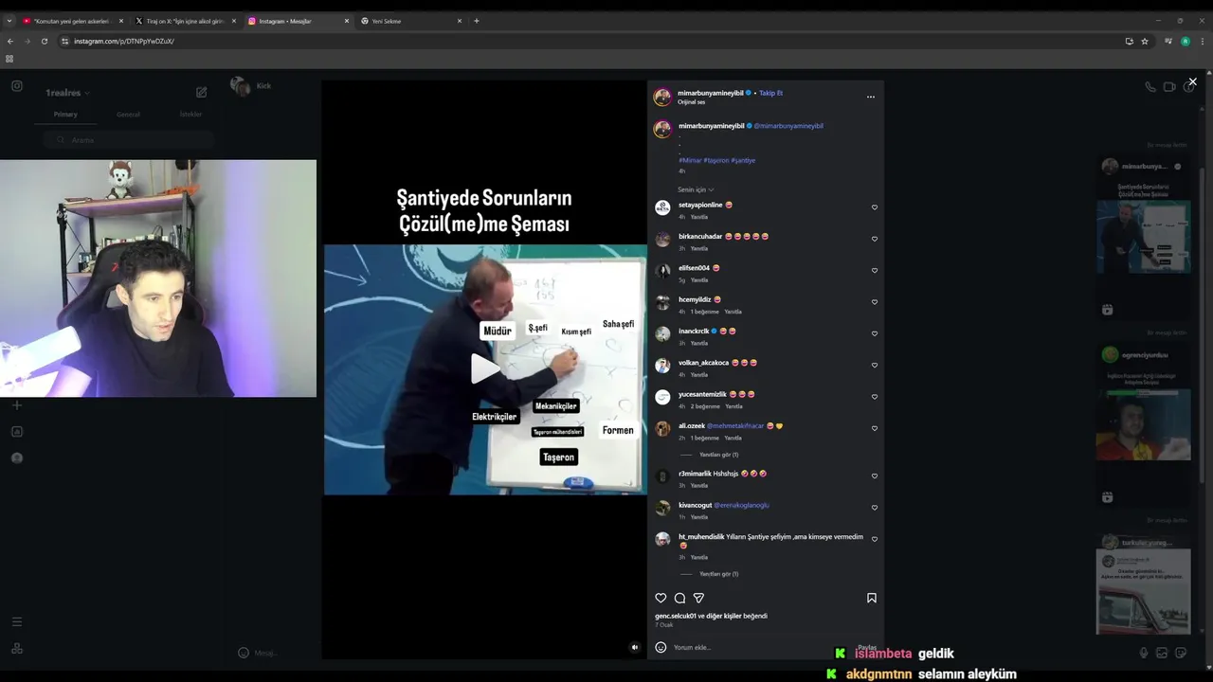Save the post with the bookmark icon

(871, 598)
